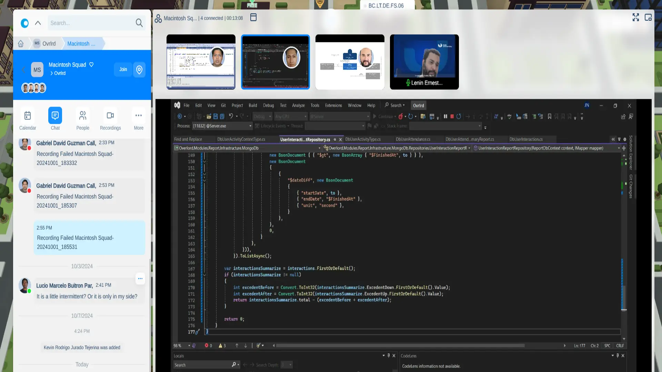Click the horizontal scrollbar in code editor
Viewport: 662px width, 372px height.
[400, 346]
